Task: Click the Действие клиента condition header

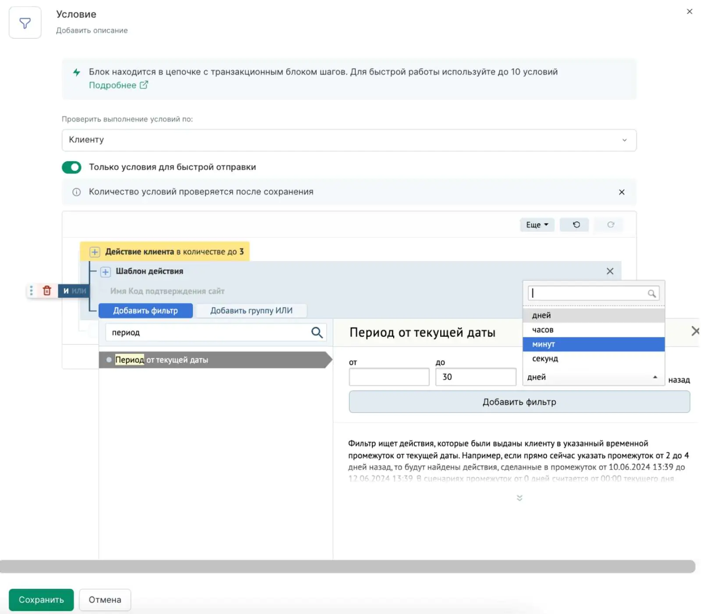Action: tap(165, 251)
